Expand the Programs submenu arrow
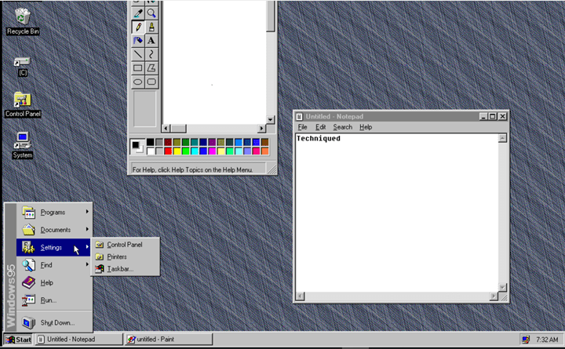 click(87, 212)
